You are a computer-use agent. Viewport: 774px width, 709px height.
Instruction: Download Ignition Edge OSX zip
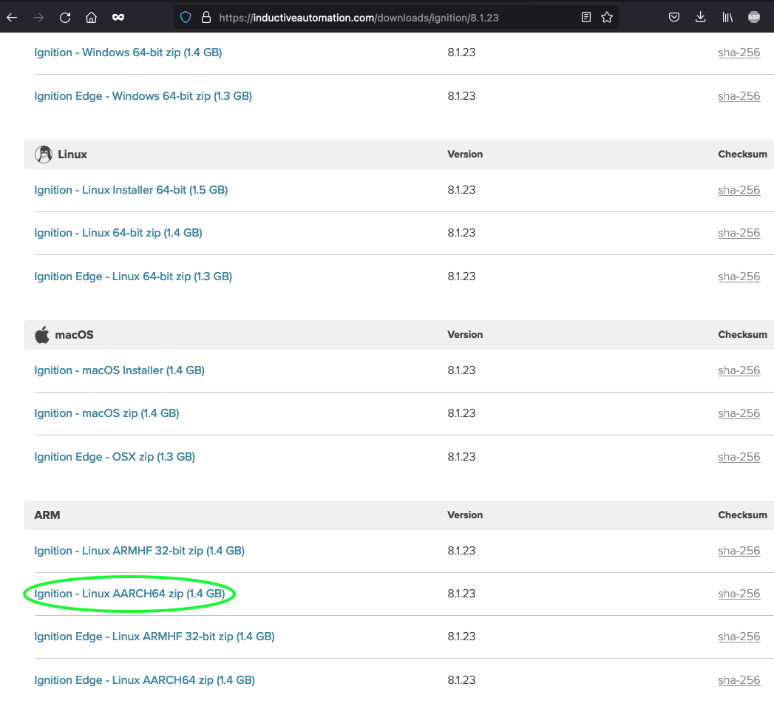point(115,457)
